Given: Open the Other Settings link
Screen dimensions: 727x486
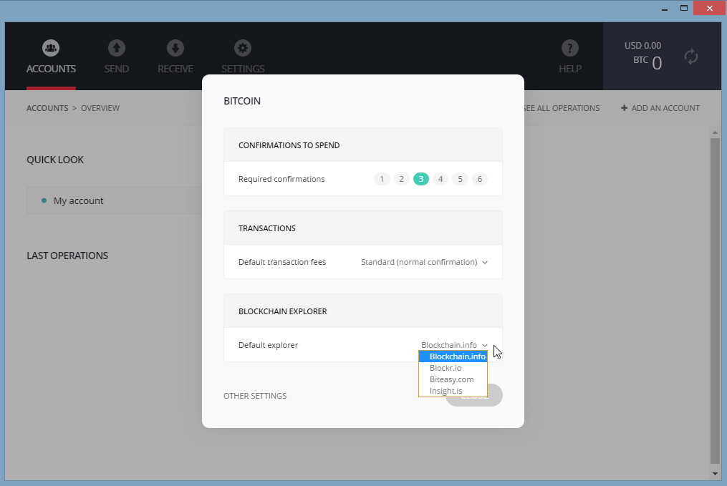Looking at the screenshot, I should coord(255,396).
